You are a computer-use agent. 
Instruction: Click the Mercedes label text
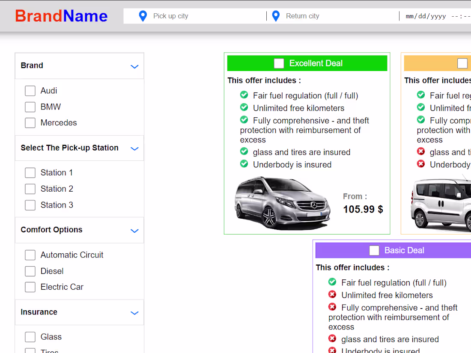point(59,123)
